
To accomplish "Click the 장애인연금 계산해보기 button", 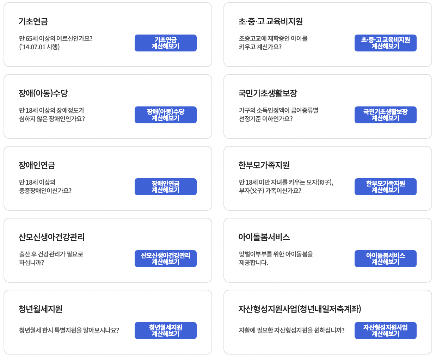I will pos(165,186).
